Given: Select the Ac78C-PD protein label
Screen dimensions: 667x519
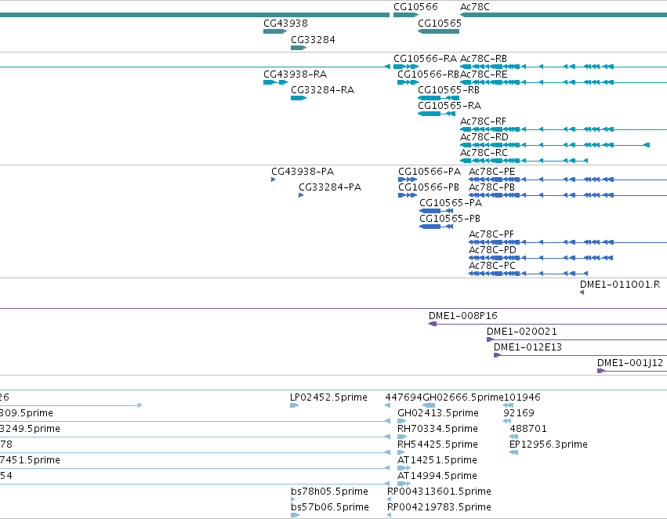Looking at the screenshot, I should [492, 250].
